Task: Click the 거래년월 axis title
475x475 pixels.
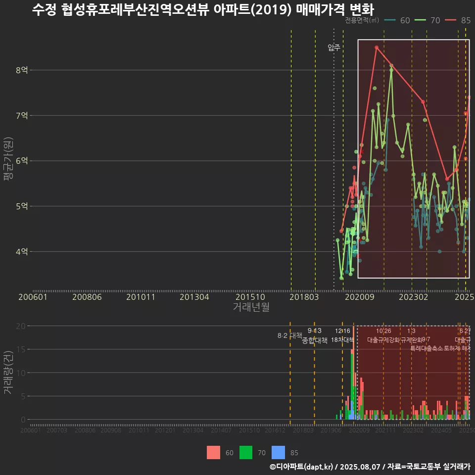Action: click(251, 307)
